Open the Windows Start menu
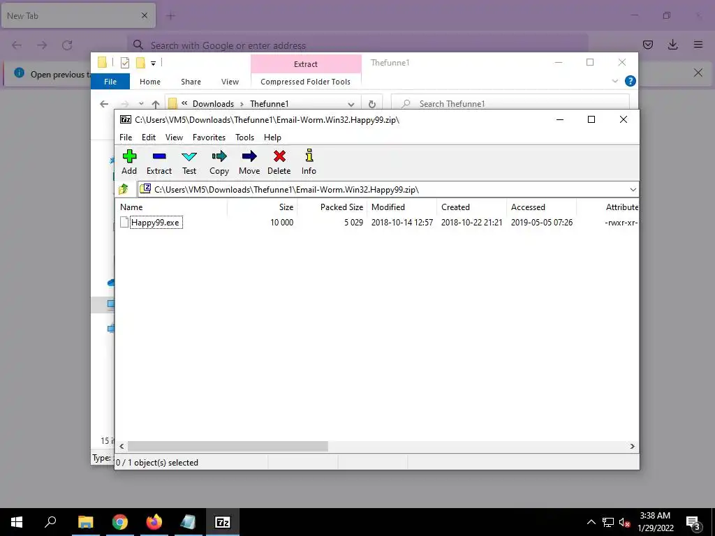715x536 pixels. (17, 522)
